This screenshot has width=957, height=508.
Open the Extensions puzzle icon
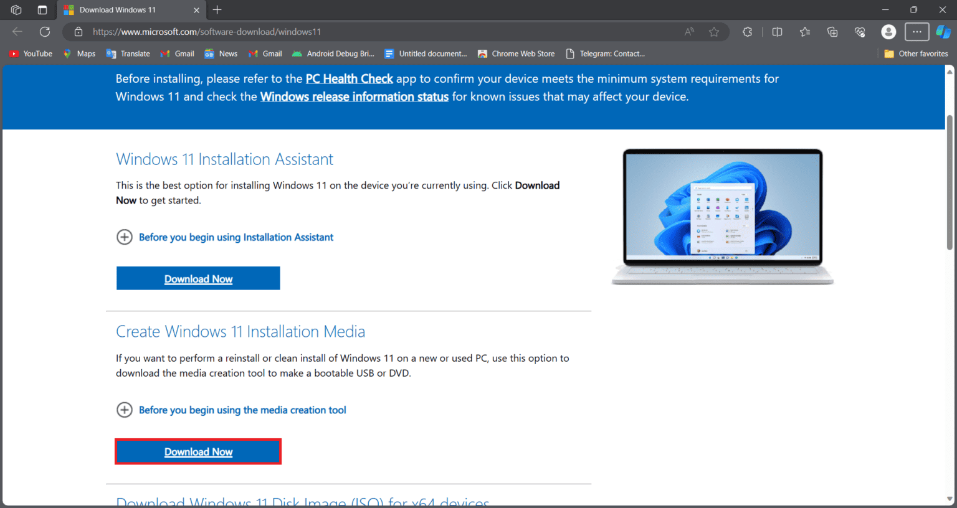748,32
